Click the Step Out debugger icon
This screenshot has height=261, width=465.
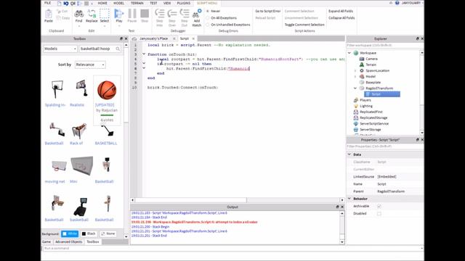(x=185, y=14)
